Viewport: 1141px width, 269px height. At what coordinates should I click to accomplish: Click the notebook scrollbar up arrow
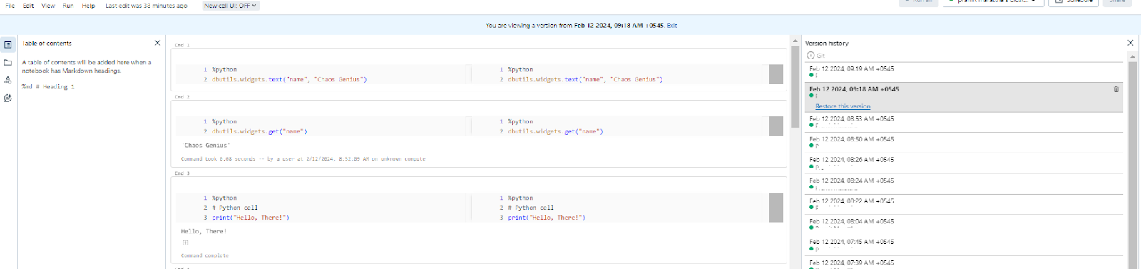pyautogui.click(x=795, y=41)
